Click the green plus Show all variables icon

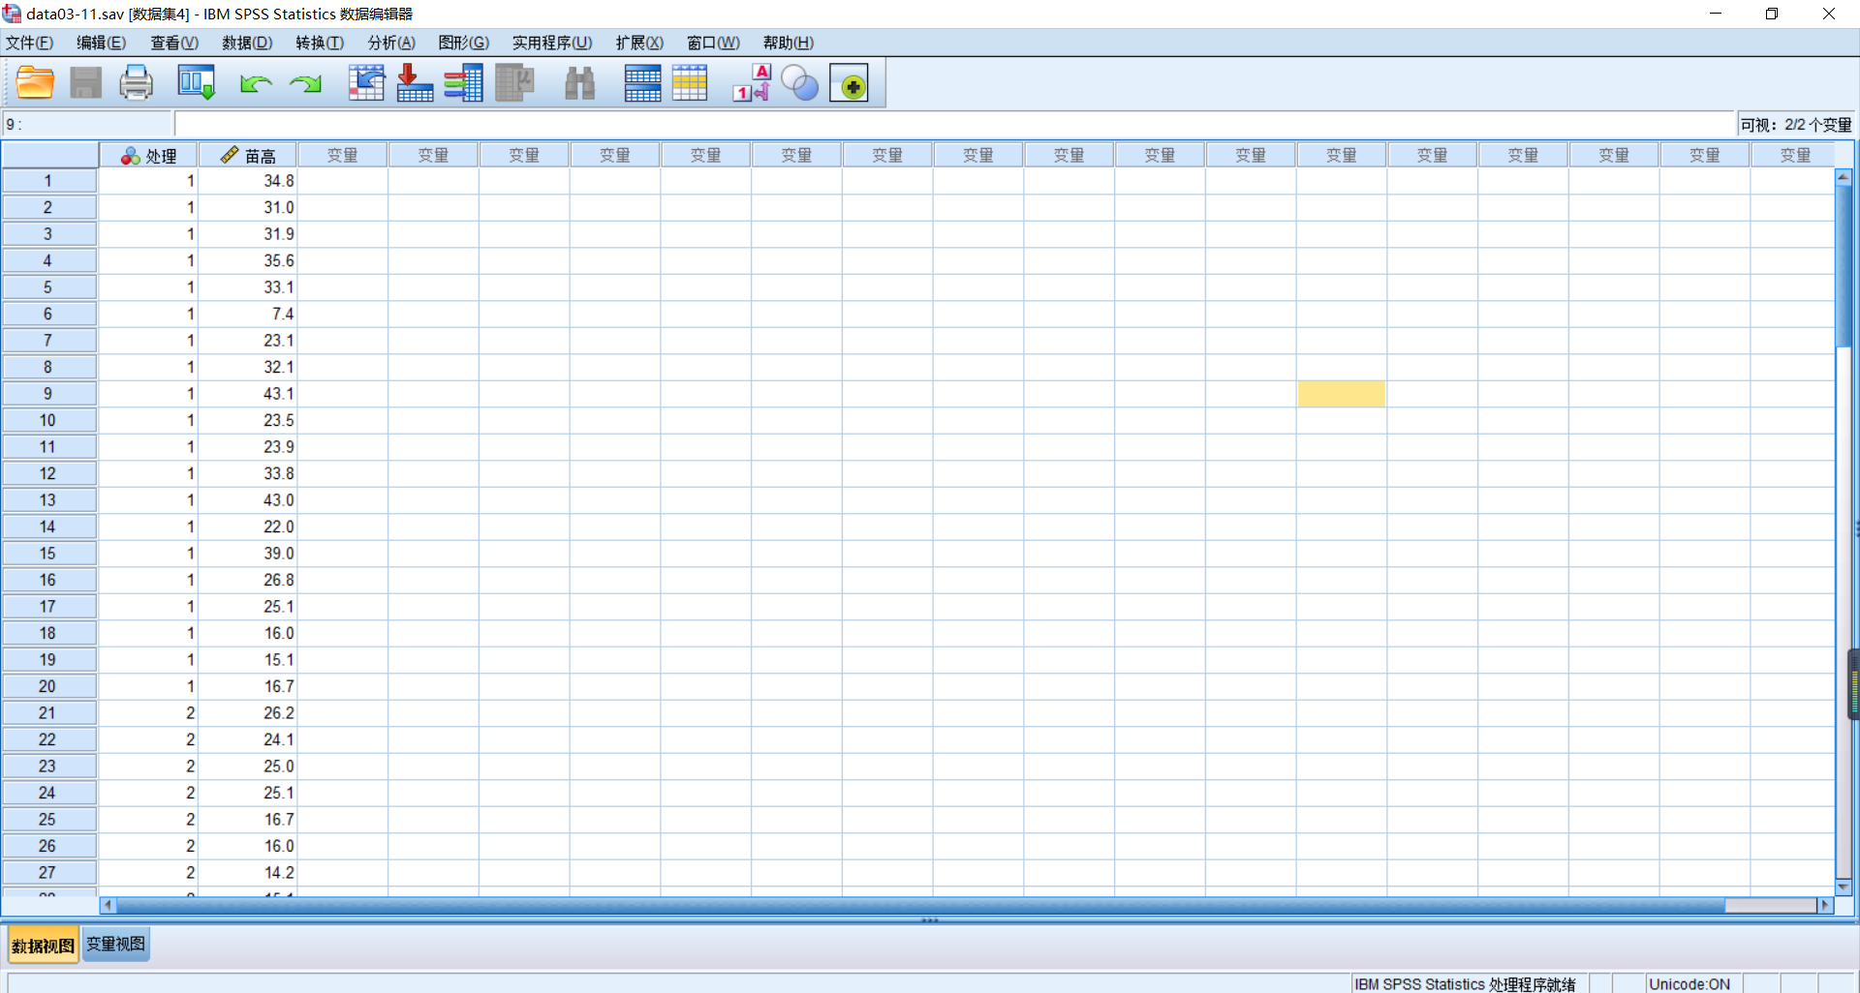click(850, 84)
